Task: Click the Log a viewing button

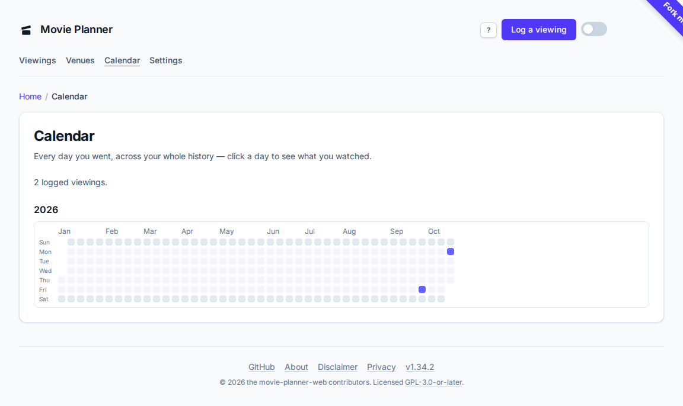Action: pyautogui.click(x=538, y=30)
